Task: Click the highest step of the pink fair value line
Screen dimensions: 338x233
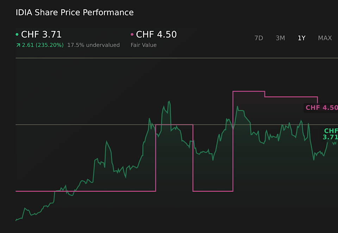Action: click(248, 91)
